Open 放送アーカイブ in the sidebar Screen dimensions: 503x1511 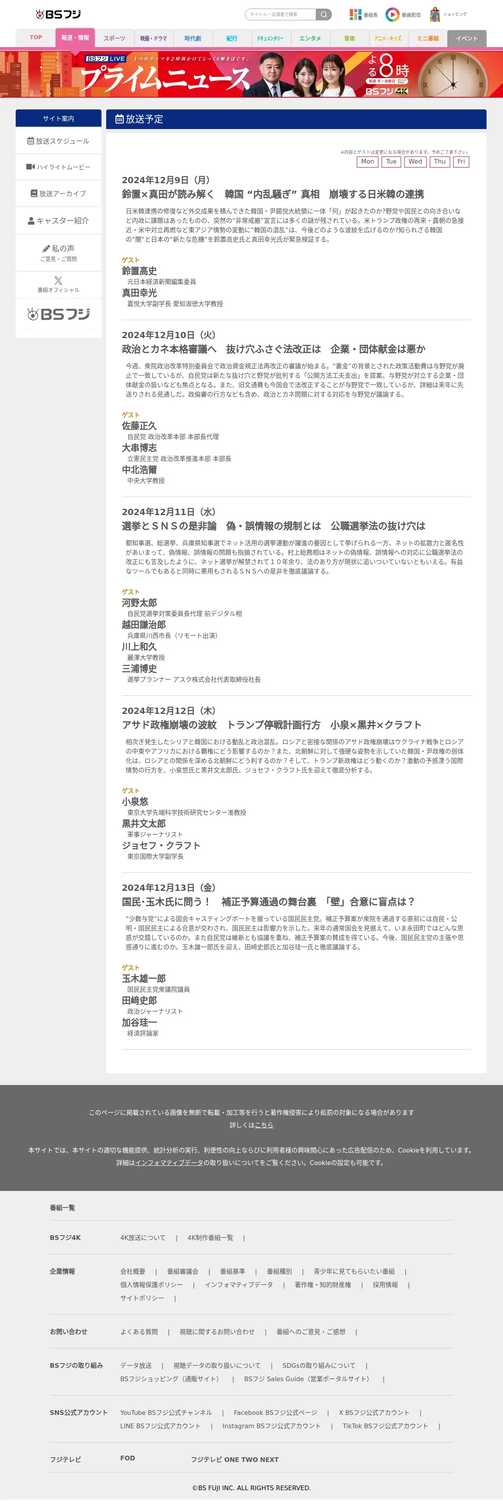(x=58, y=193)
